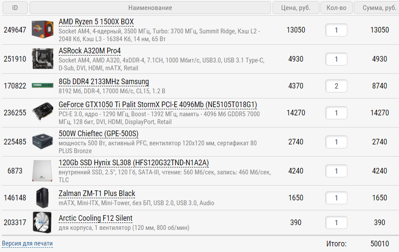The height and width of the screenshot is (252, 399).
Task: Open the GTX1050 Ti graphics card image
Action: 43,112
